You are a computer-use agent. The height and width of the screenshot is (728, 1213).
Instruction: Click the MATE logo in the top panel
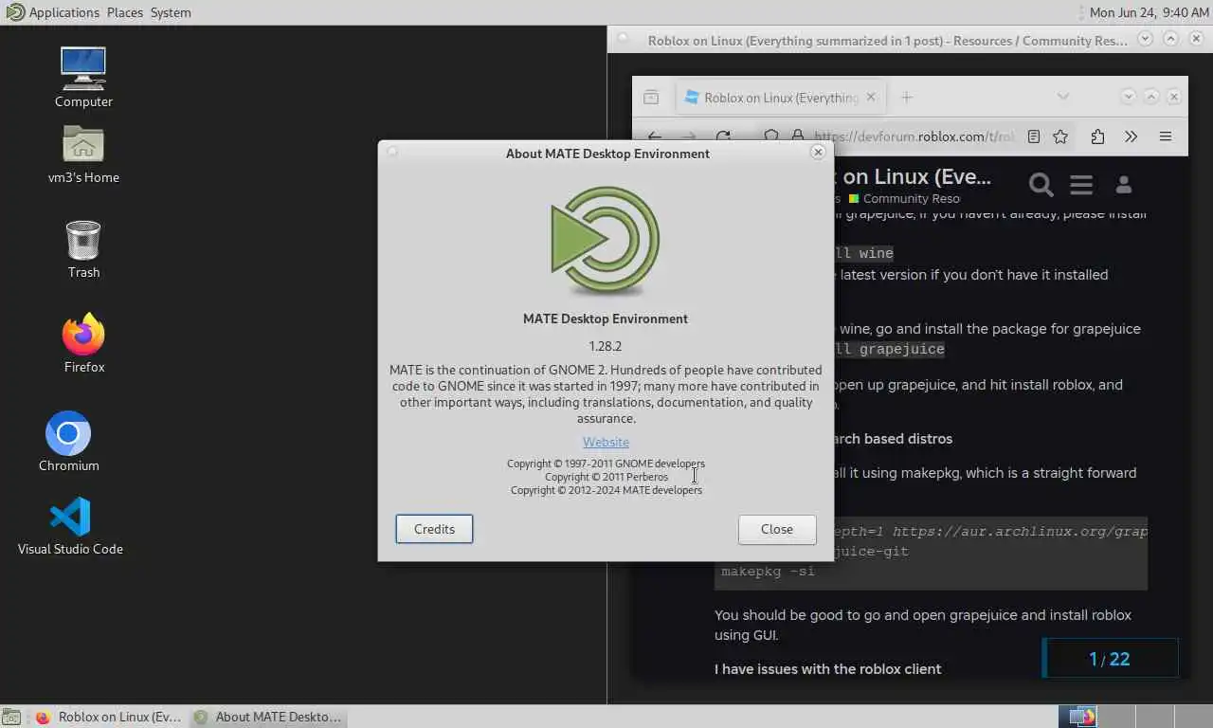click(x=14, y=12)
